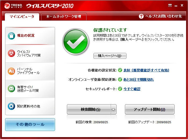Click the オンラインユーザ登録/契約更新: label

click(92, 79)
